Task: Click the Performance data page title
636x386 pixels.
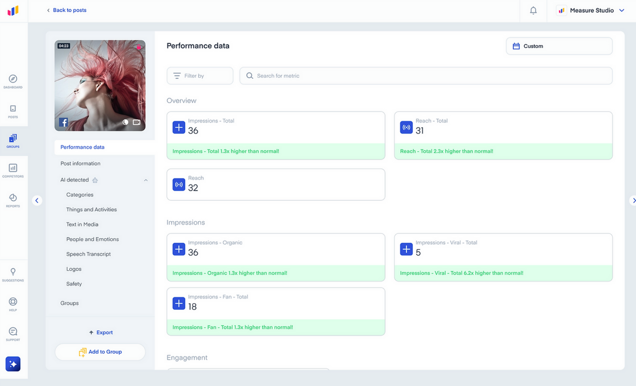Action: 198,46
